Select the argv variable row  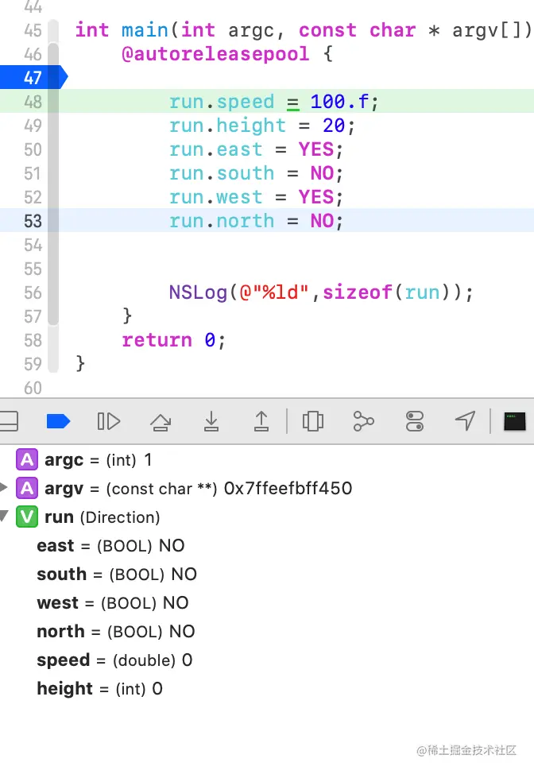pos(267,489)
